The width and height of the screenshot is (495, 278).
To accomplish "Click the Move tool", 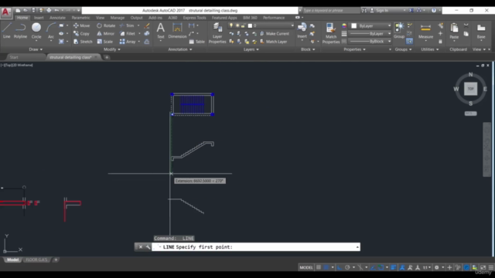I will (81, 25).
